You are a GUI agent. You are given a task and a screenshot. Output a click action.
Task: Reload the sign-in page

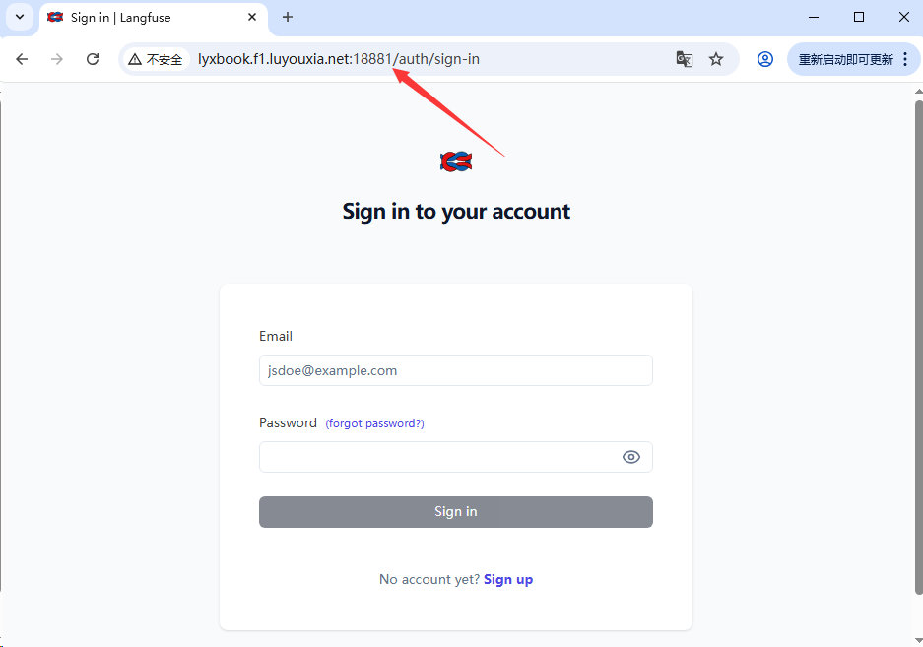93,59
